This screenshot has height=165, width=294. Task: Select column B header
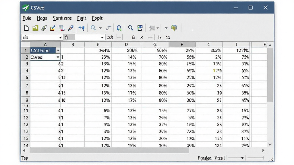pyautogui.click(x=73, y=44)
